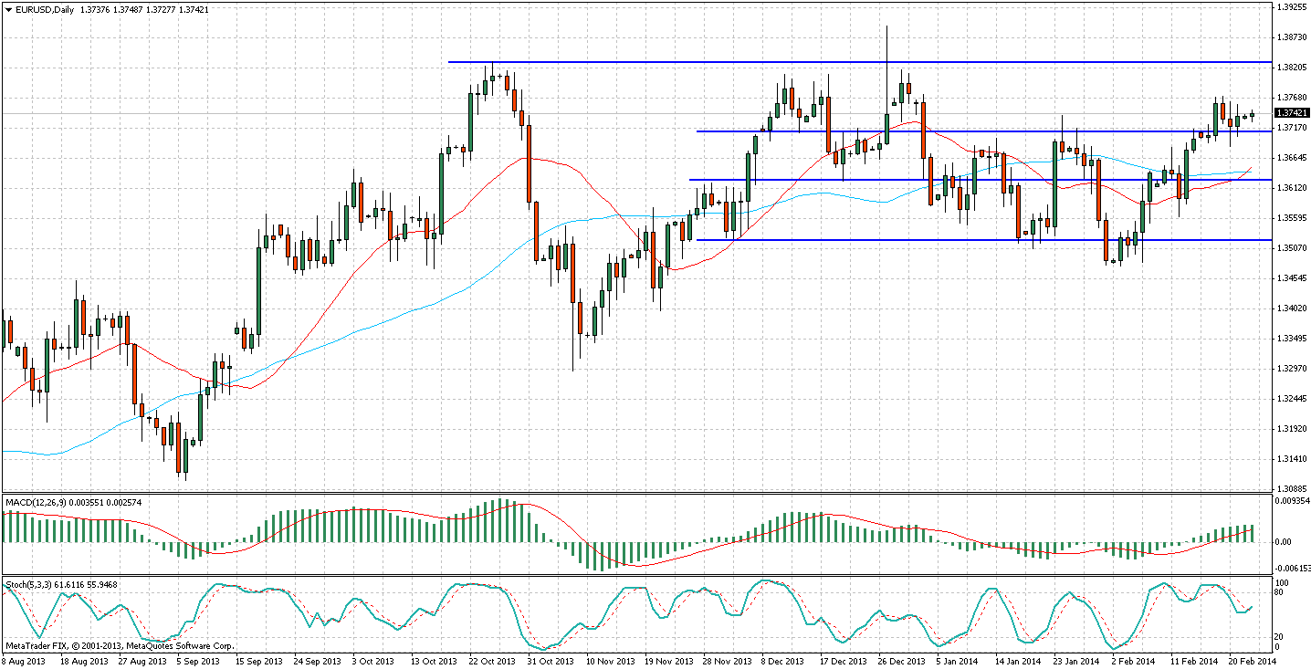
Task: Click the 22 Oct 2013 date label
Action: coord(494,661)
